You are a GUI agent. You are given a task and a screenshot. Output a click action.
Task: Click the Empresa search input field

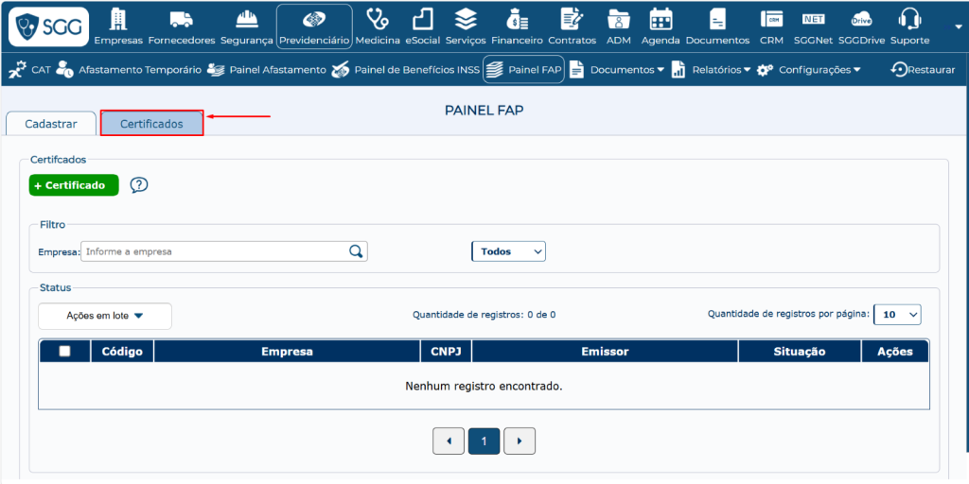tap(214, 251)
